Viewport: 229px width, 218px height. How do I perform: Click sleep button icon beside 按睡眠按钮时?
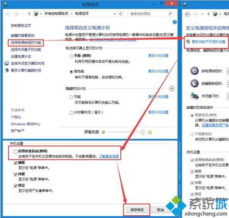tap(195, 84)
